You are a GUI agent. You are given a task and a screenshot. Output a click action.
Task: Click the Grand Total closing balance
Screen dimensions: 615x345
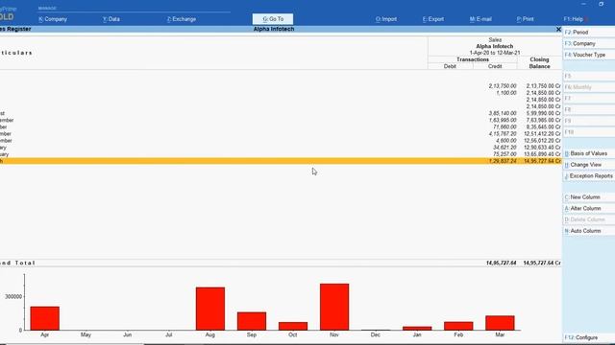click(542, 263)
